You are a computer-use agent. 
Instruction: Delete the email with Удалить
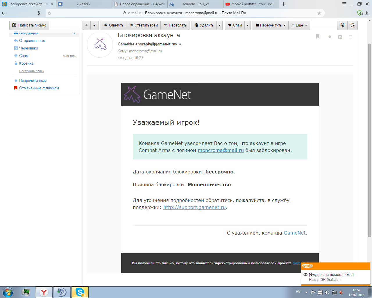(x=204, y=25)
